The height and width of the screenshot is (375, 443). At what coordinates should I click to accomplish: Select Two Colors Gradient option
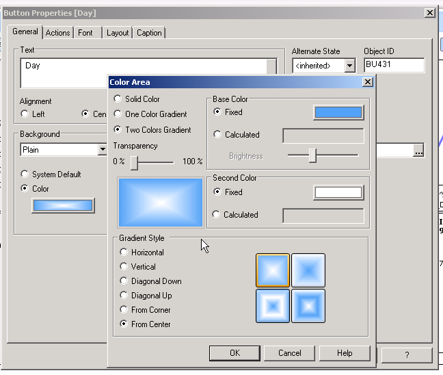click(152, 129)
